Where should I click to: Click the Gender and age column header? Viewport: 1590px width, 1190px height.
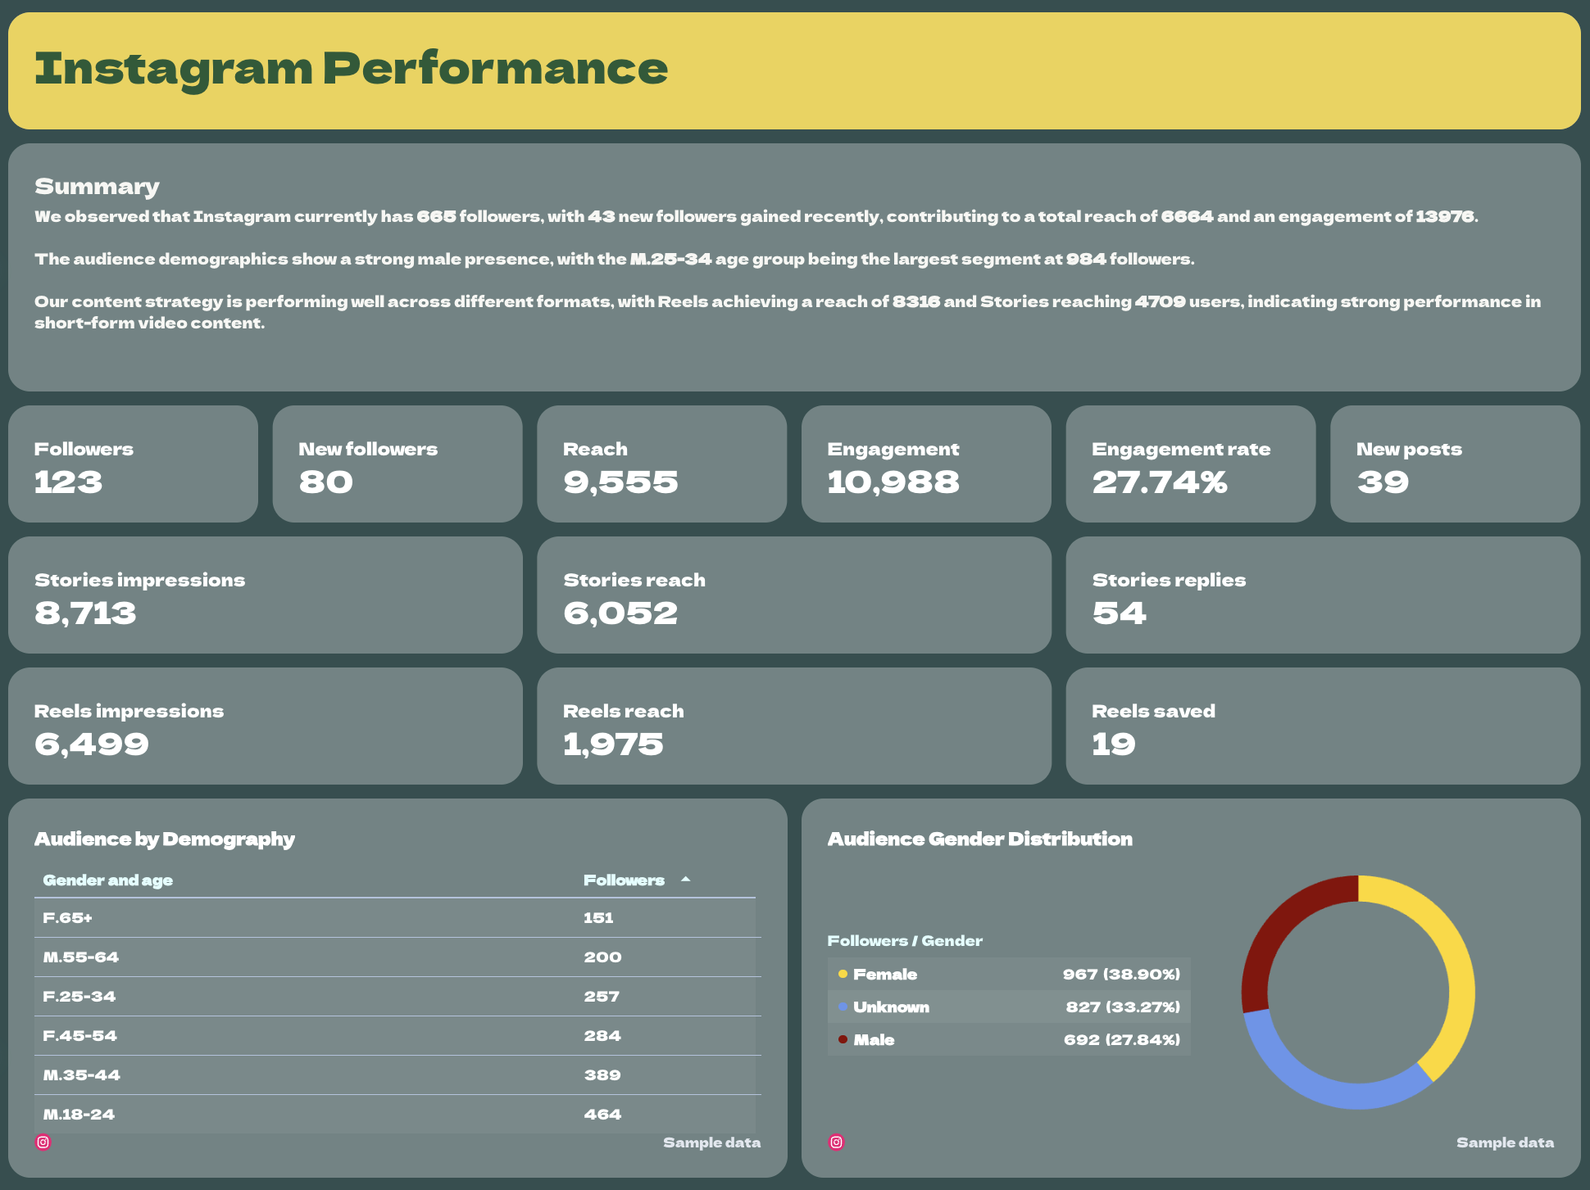point(107,879)
